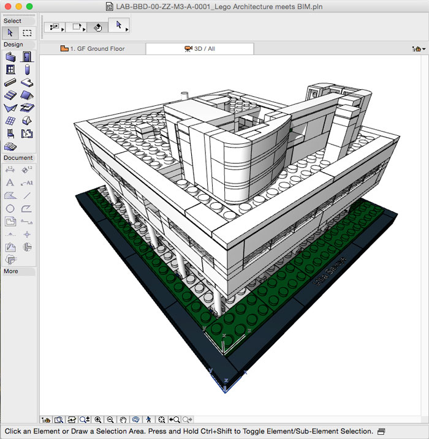Zoom in with the magnifier plus button

[x=98, y=420]
